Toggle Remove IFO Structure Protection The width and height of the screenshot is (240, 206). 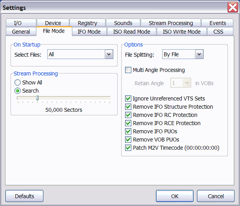(128, 107)
